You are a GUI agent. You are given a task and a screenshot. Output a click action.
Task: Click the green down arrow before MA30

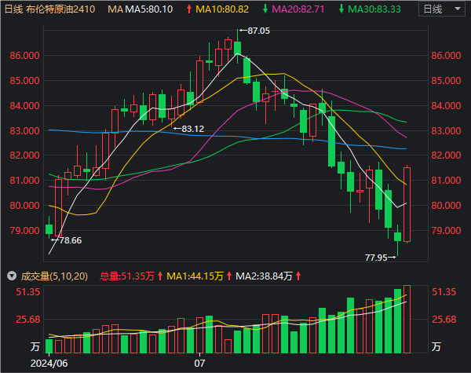(341, 9)
